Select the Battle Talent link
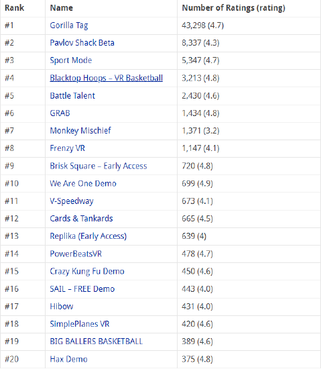The image size is (321, 369). point(72,96)
